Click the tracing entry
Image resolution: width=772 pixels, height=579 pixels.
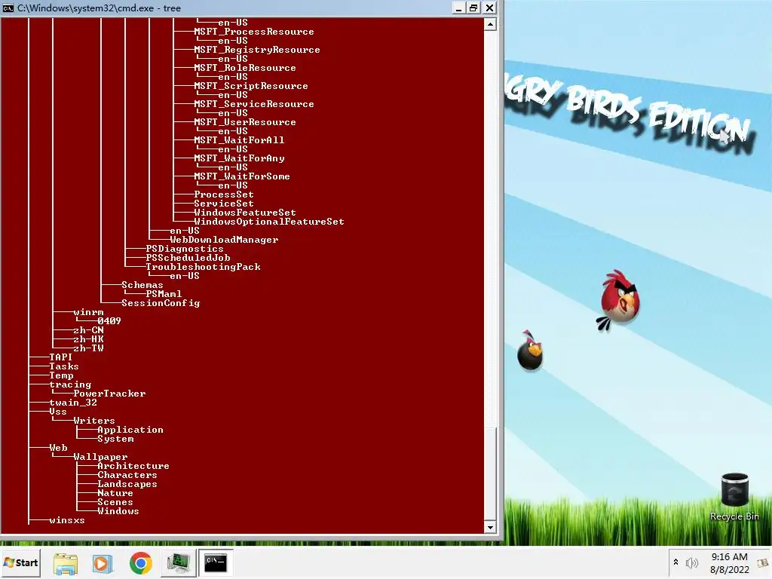click(70, 384)
